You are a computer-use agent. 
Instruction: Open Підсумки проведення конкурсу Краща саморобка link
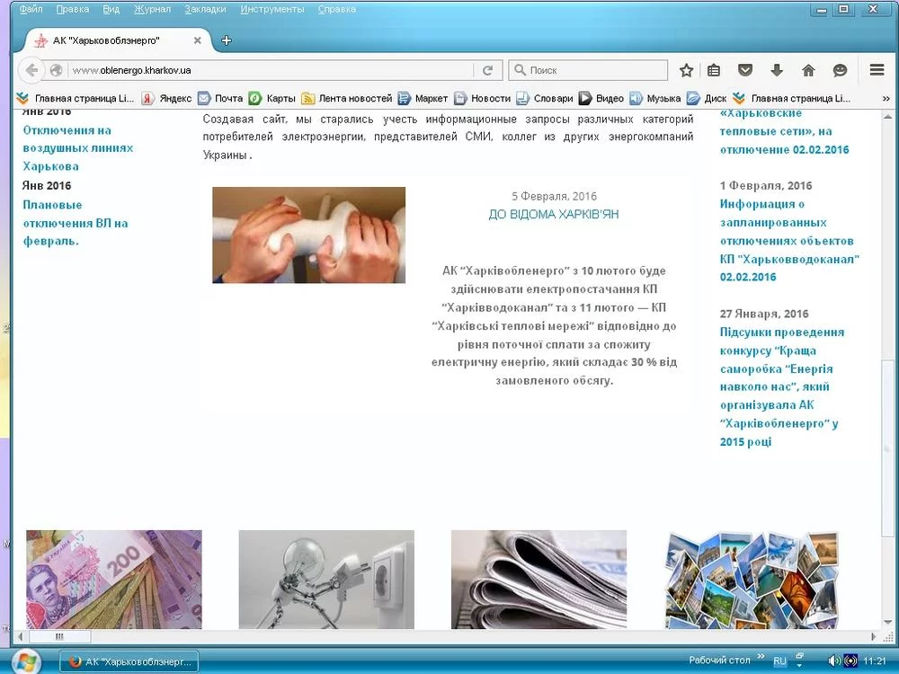[x=782, y=386]
